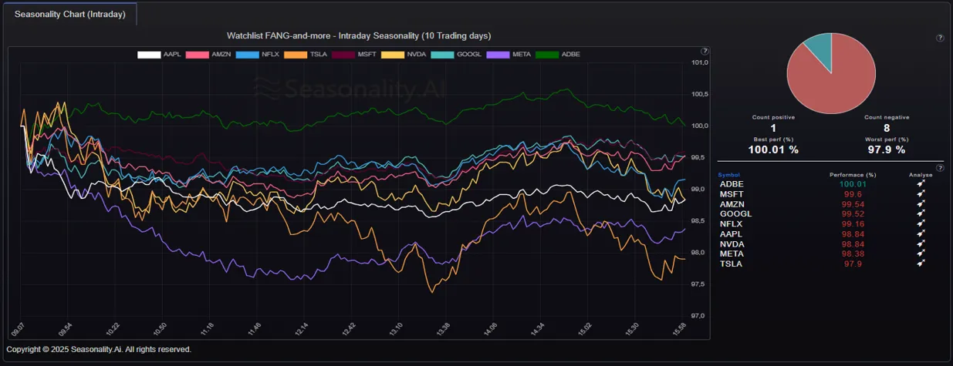Launch analysis rocket for NFLX
Viewport: 953px width, 366px height.
pos(921,224)
